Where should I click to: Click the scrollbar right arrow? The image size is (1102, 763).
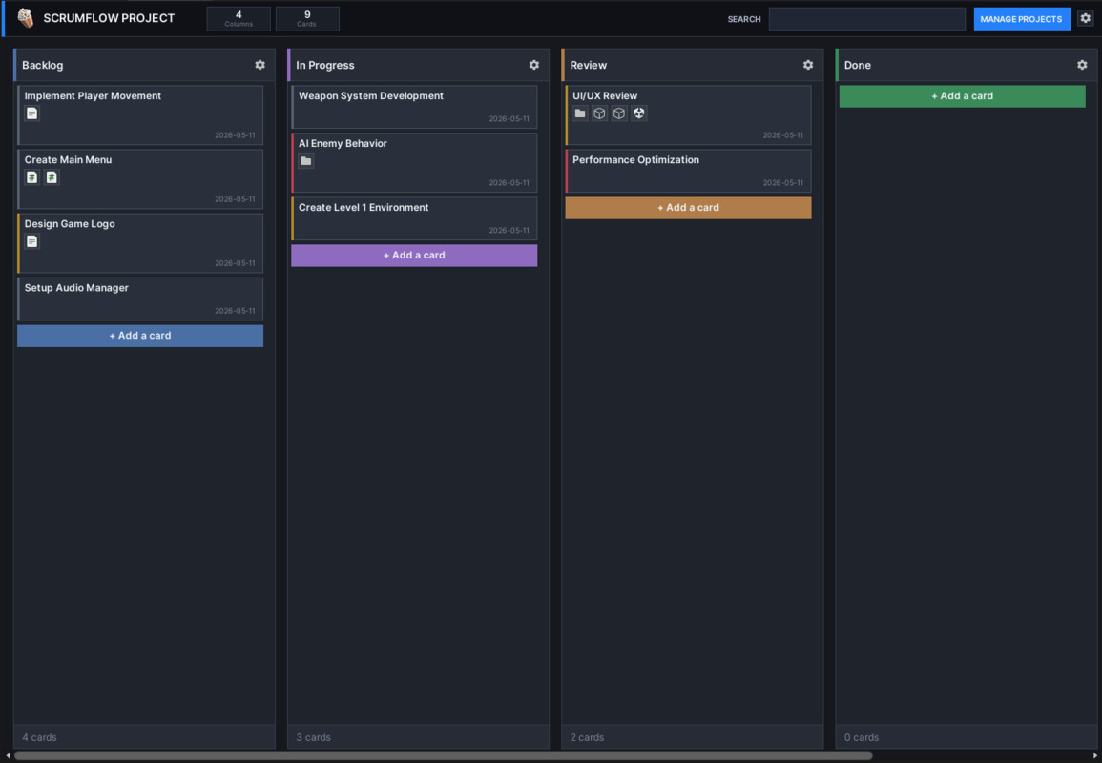coord(1095,756)
